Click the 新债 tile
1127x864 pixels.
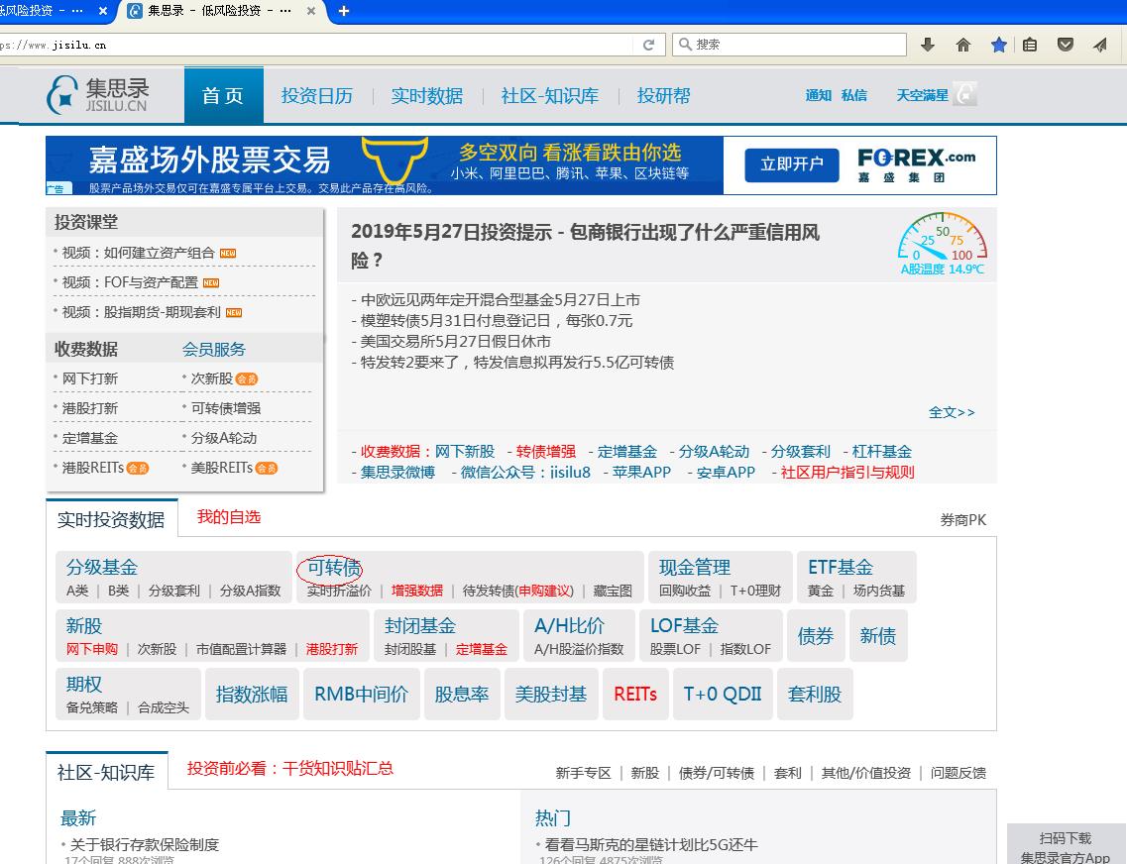click(x=878, y=635)
